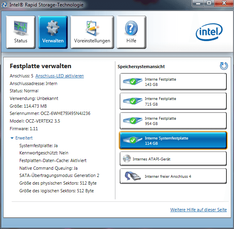Click the free port SATA cable icon
The height and width of the screenshot is (229, 234).
click(x=133, y=176)
